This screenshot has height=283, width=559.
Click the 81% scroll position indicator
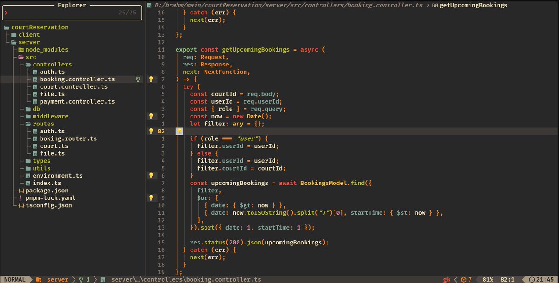click(x=488, y=280)
